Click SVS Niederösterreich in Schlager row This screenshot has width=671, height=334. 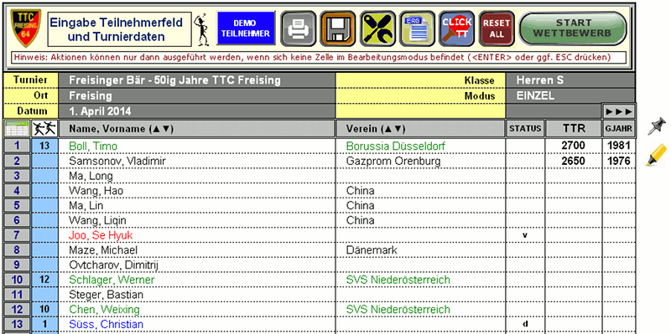398,280
